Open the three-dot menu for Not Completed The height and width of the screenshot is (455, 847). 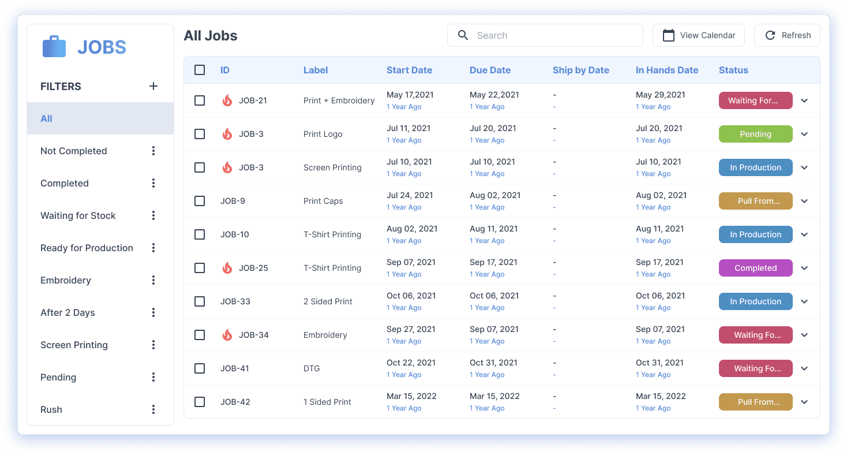coord(153,150)
